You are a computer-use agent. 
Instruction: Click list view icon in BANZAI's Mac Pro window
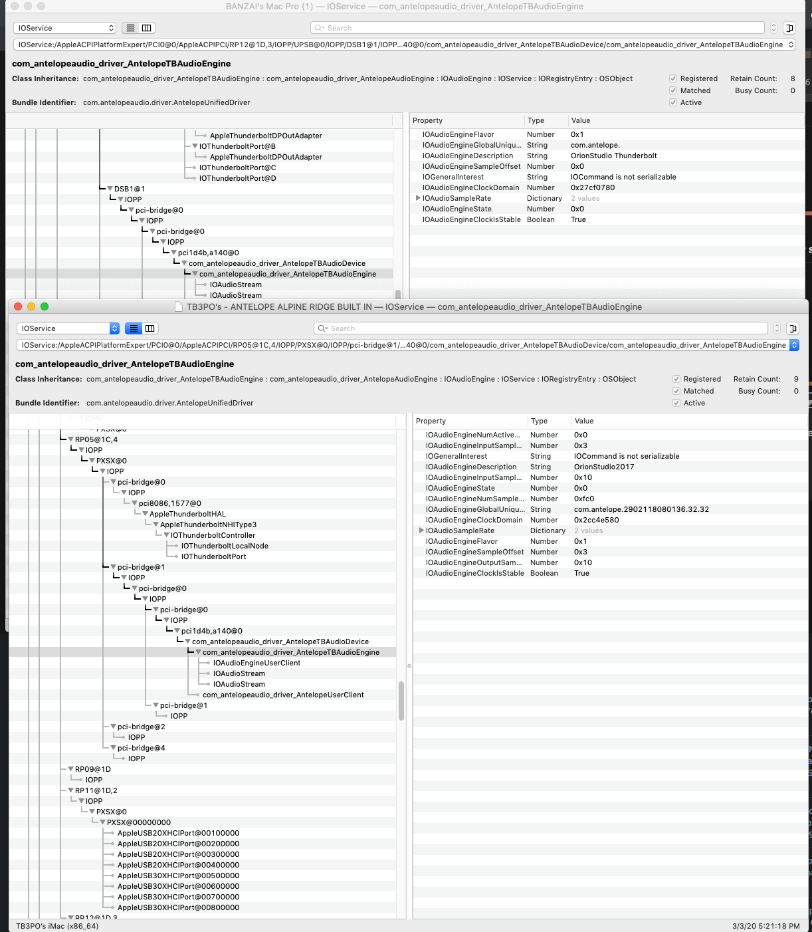click(x=131, y=28)
